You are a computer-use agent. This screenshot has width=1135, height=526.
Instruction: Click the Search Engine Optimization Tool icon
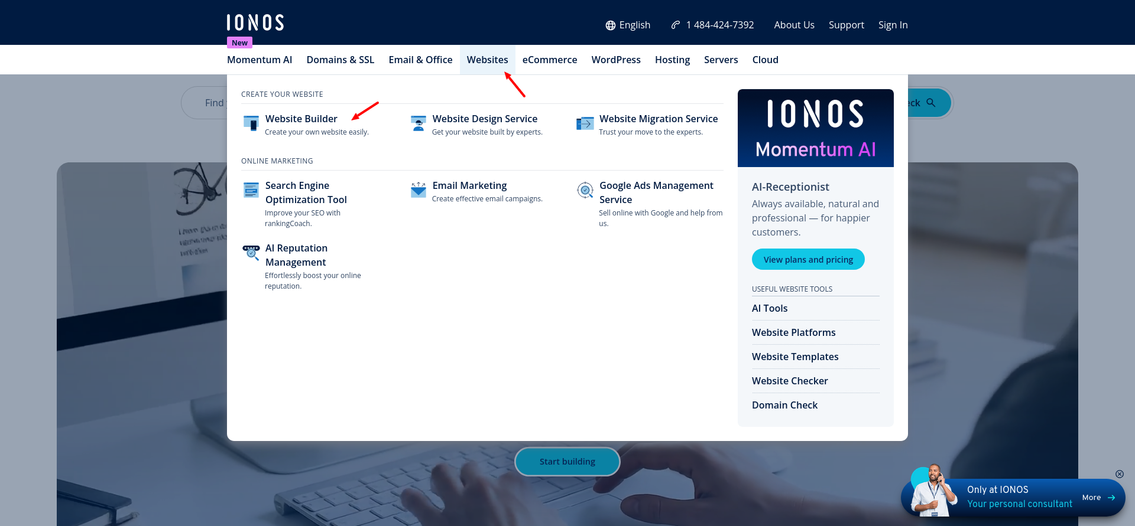251,190
